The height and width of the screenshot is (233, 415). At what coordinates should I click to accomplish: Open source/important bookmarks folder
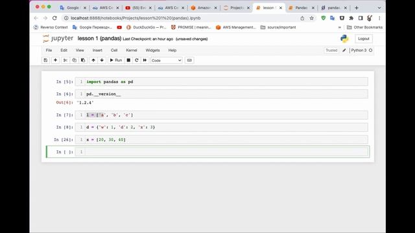coord(278,27)
